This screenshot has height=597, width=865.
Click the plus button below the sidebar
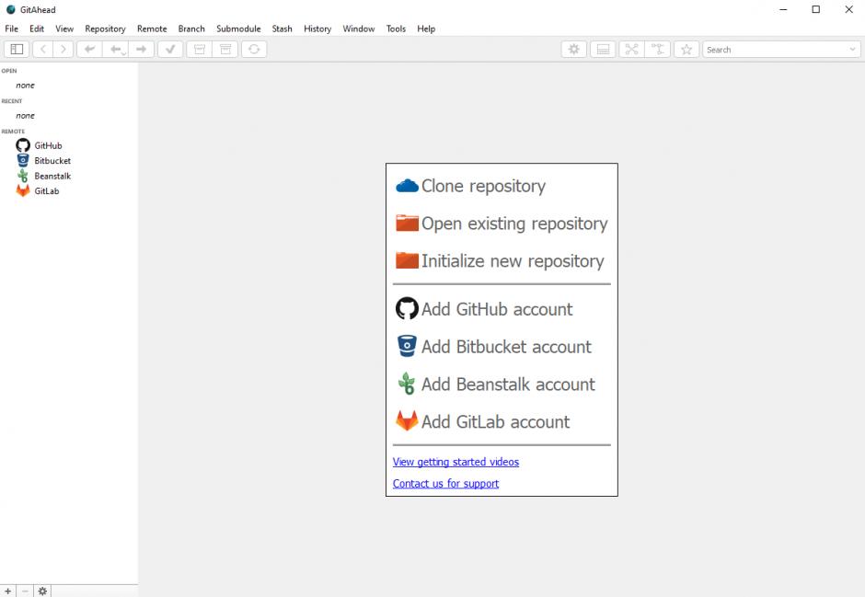(7, 591)
